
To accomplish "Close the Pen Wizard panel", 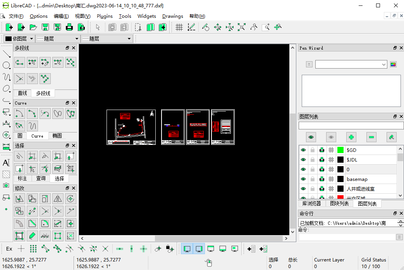I will click(401, 48).
